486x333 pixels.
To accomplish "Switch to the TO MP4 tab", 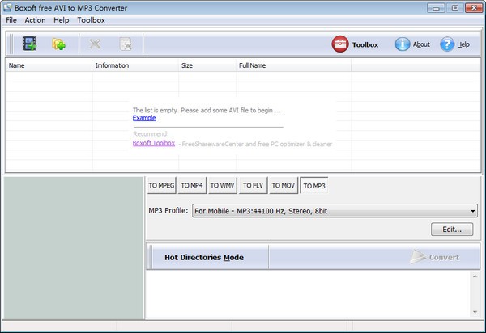I will coord(192,186).
